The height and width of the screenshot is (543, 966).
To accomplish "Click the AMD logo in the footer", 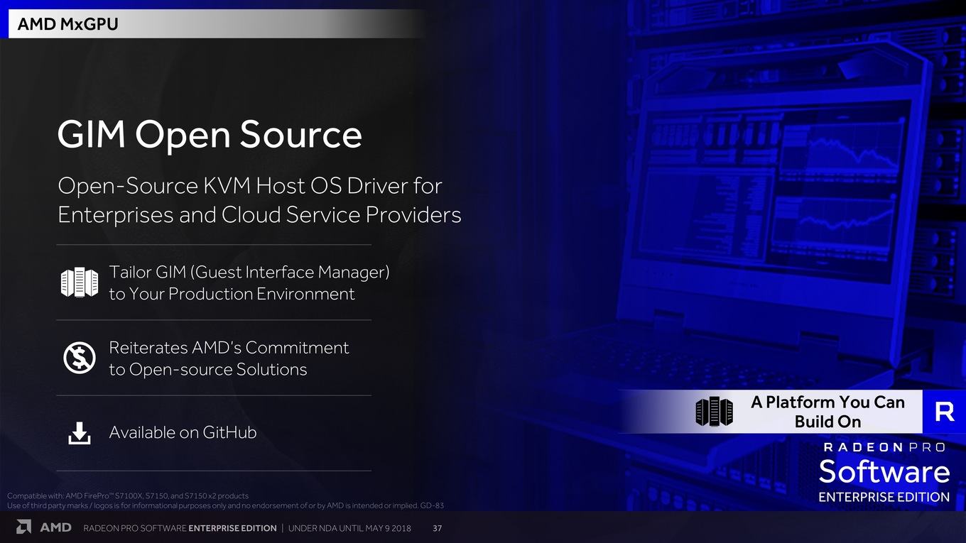I will click(x=44, y=527).
